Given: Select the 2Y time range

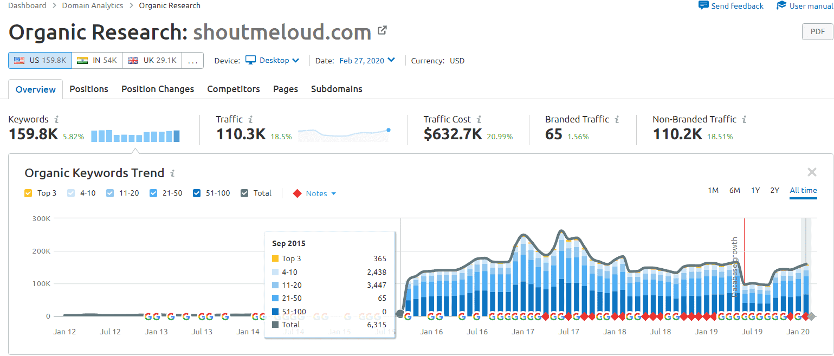Looking at the screenshot, I should coord(775,190).
